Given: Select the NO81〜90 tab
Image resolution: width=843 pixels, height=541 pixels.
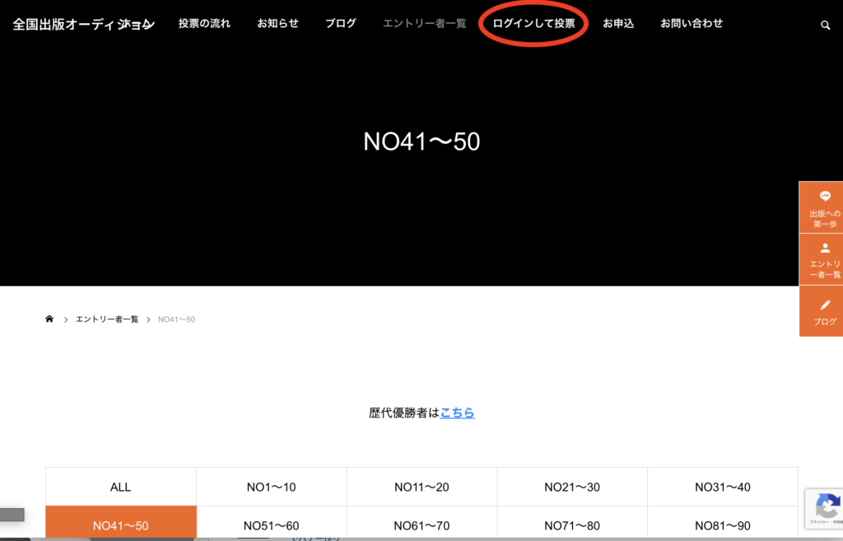Looking at the screenshot, I should coord(722,525).
